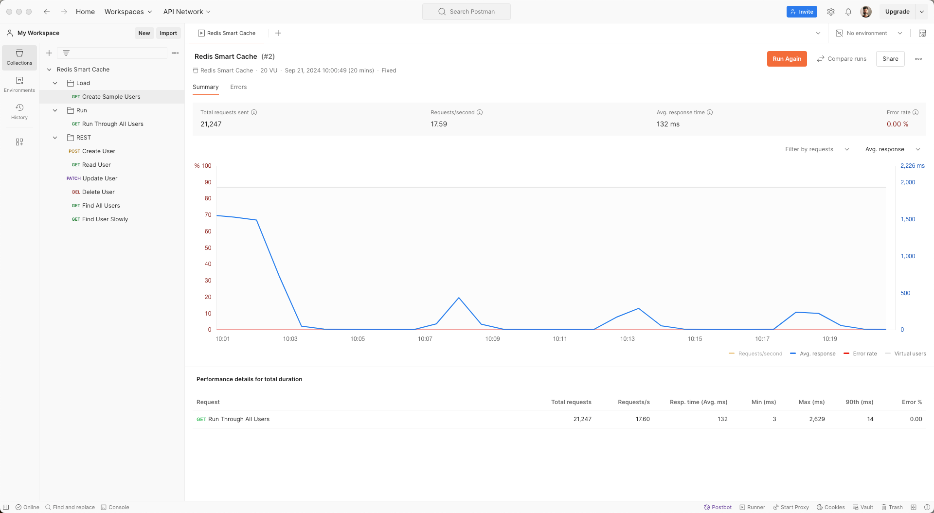
Task: Toggle Avg. response series in chart legend
Action: tap(813, 354)
